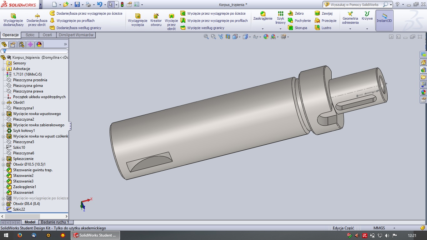Screen dimensions: 427x240
Task: Click the Zoom to Area icon
Action: pyautogui.click(x=213, y=37)
